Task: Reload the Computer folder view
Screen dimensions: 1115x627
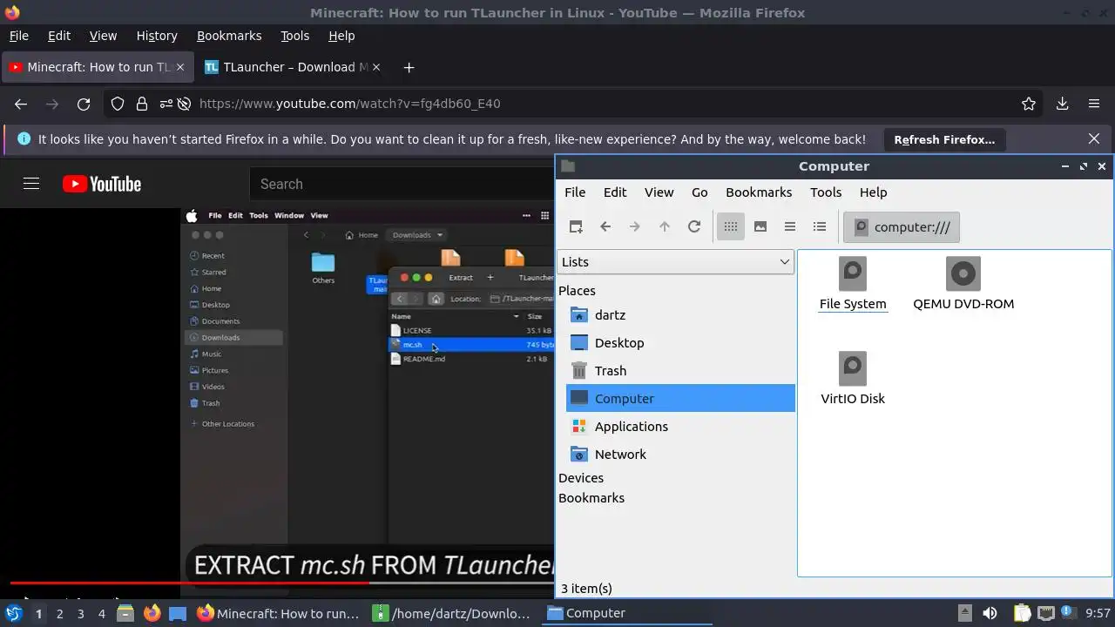Action: [694, 226]
